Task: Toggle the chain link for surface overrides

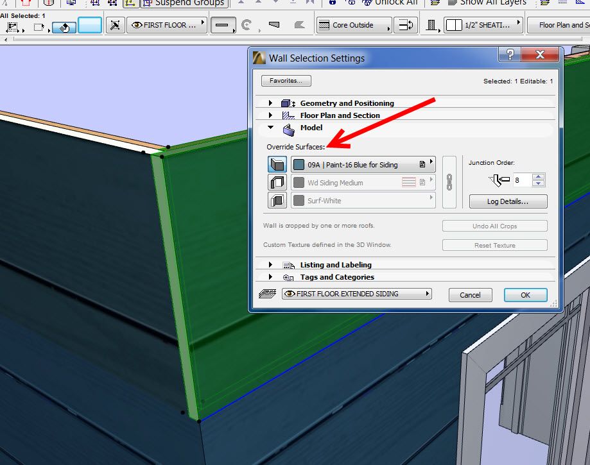Action: (449, 182)
